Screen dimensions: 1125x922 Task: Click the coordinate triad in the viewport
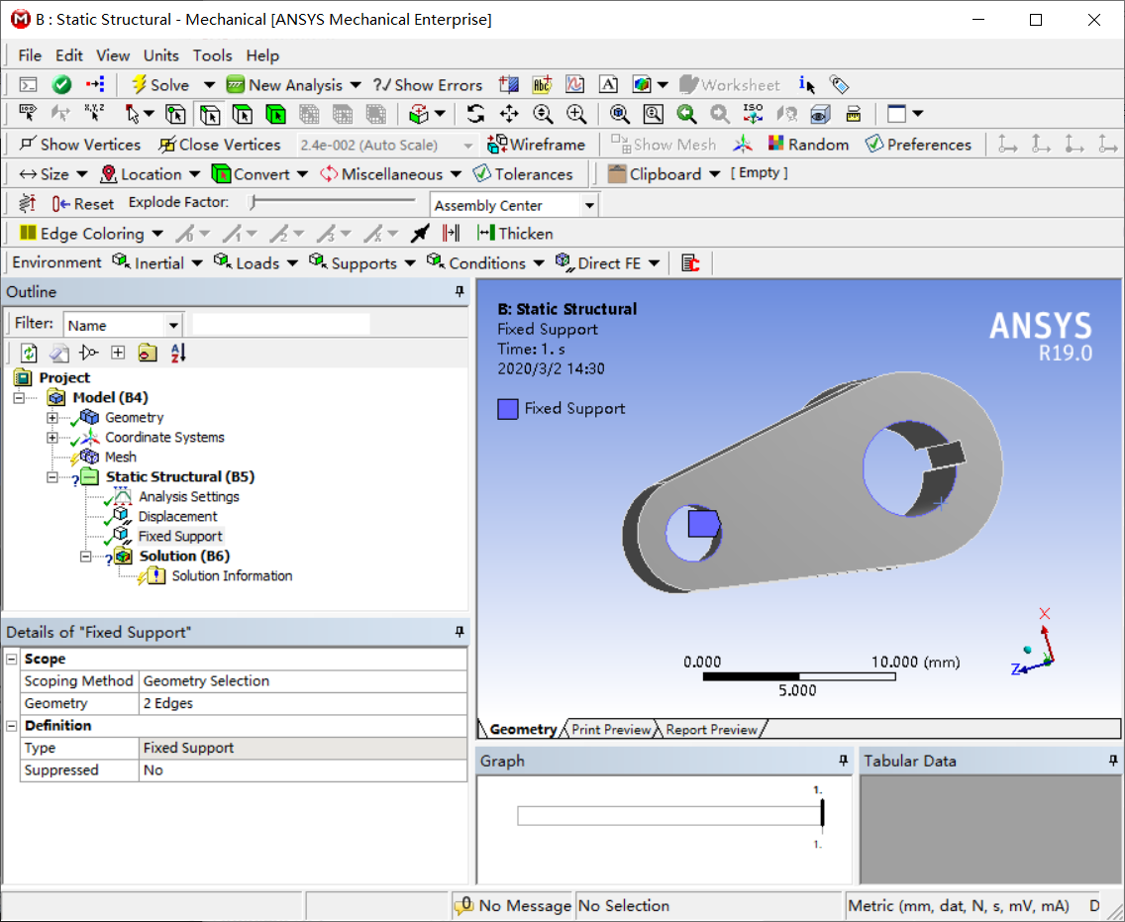[x=1035, y=644]
